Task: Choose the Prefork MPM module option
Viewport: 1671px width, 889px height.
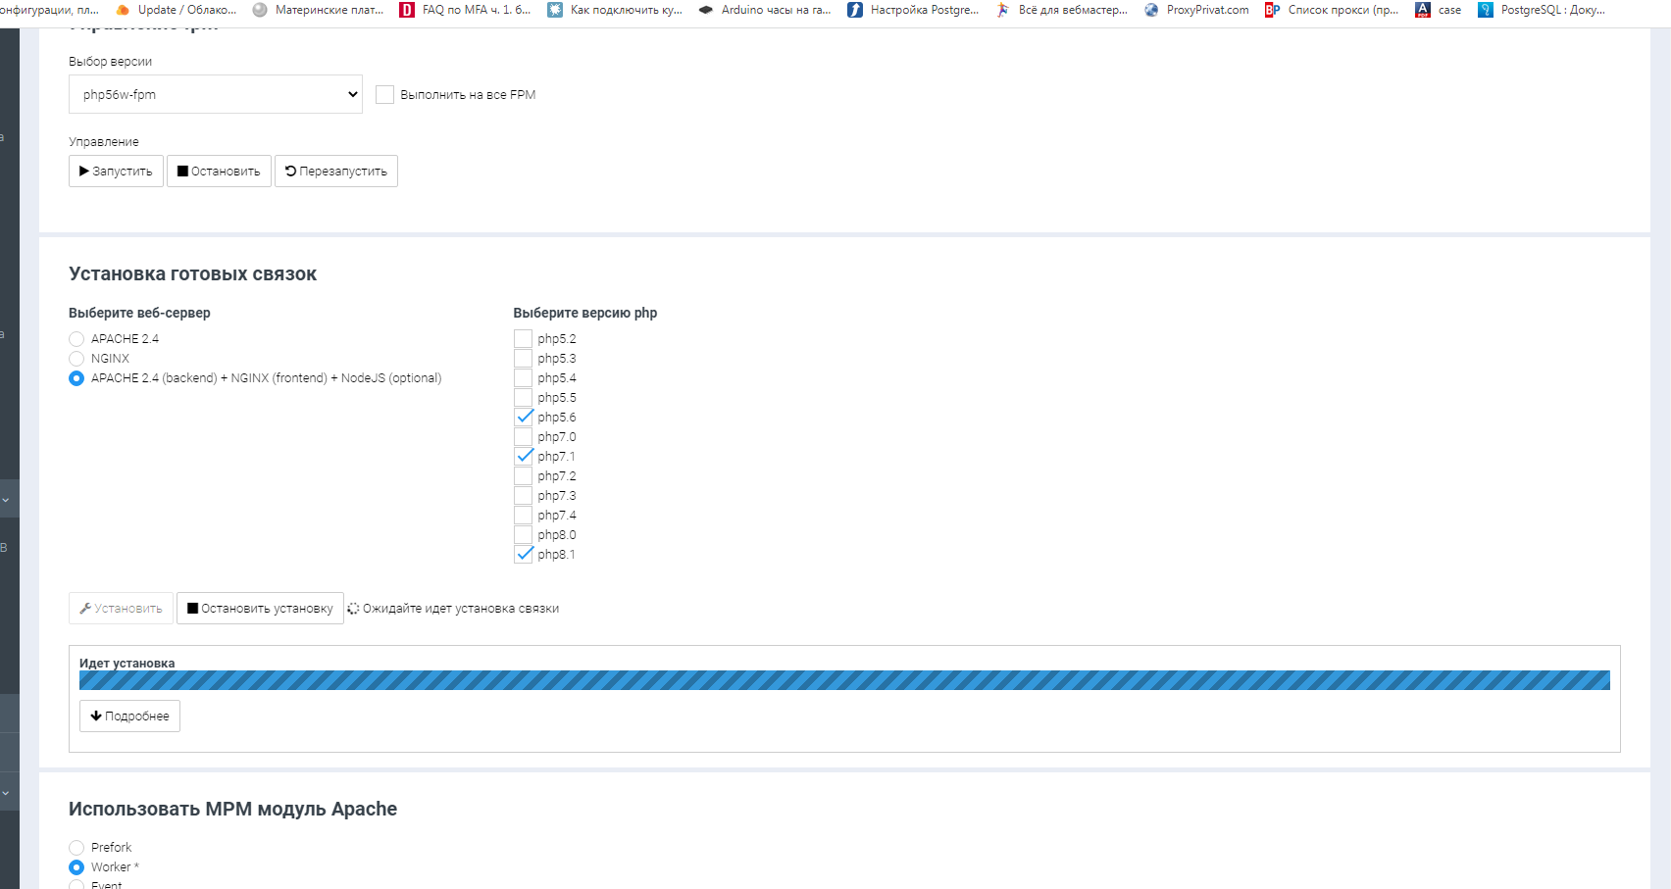Action: (x=76, y=848)
